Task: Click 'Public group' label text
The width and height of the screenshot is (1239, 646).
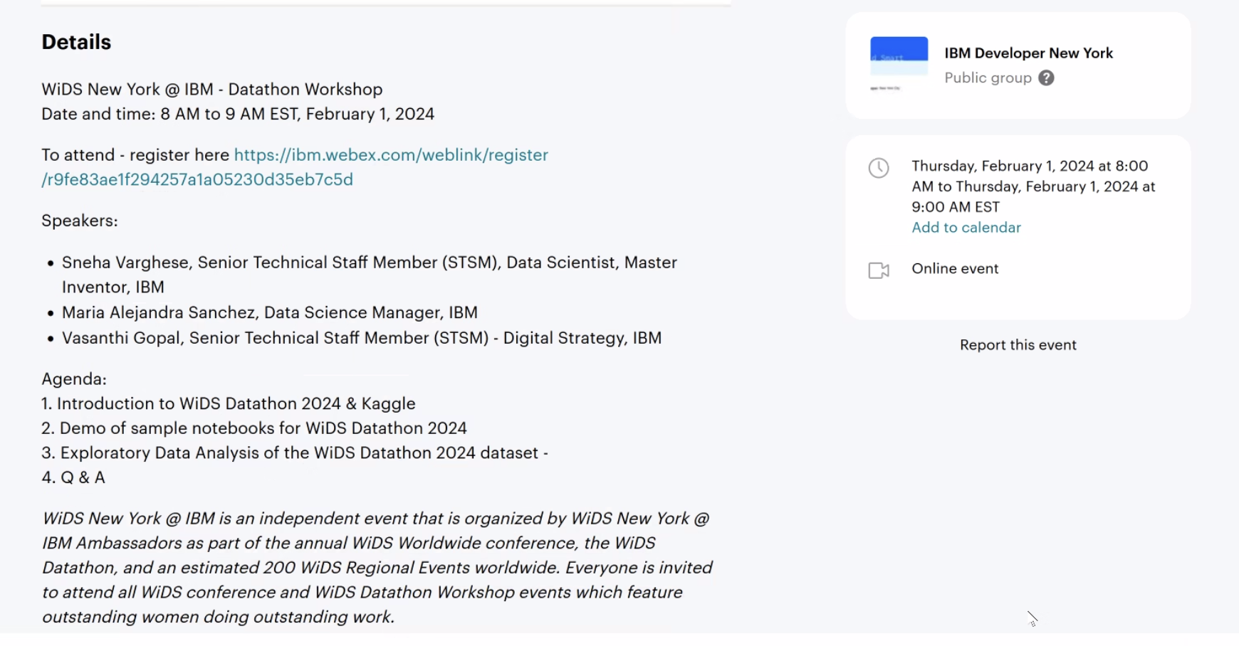Action: point(988,78)
